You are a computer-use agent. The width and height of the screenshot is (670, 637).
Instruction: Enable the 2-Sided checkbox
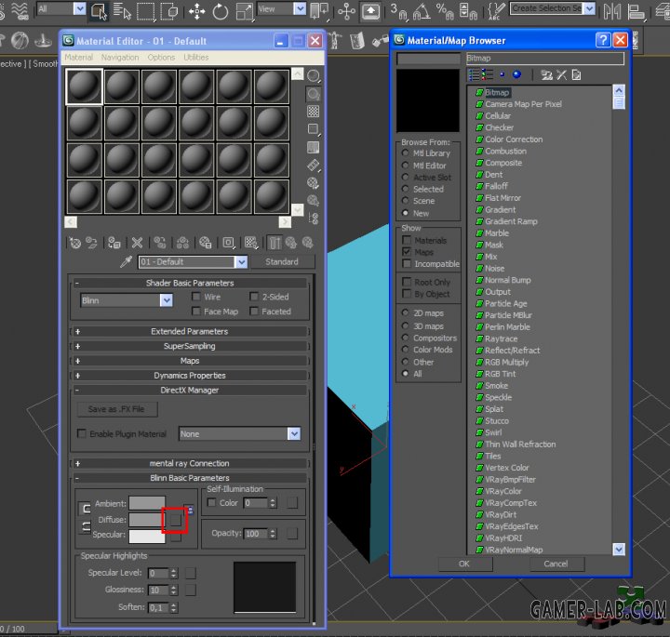(254, 298)
